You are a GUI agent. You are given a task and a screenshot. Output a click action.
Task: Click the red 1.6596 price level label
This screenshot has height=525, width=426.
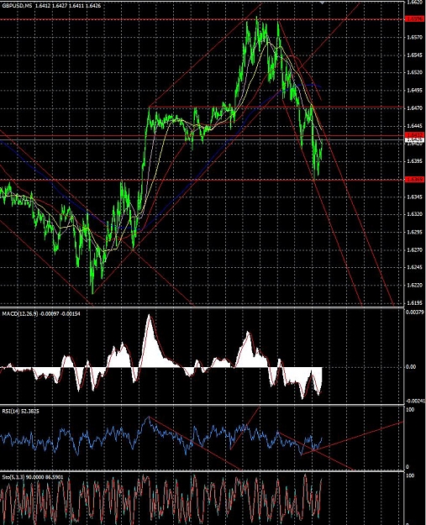tap(414, 19)
